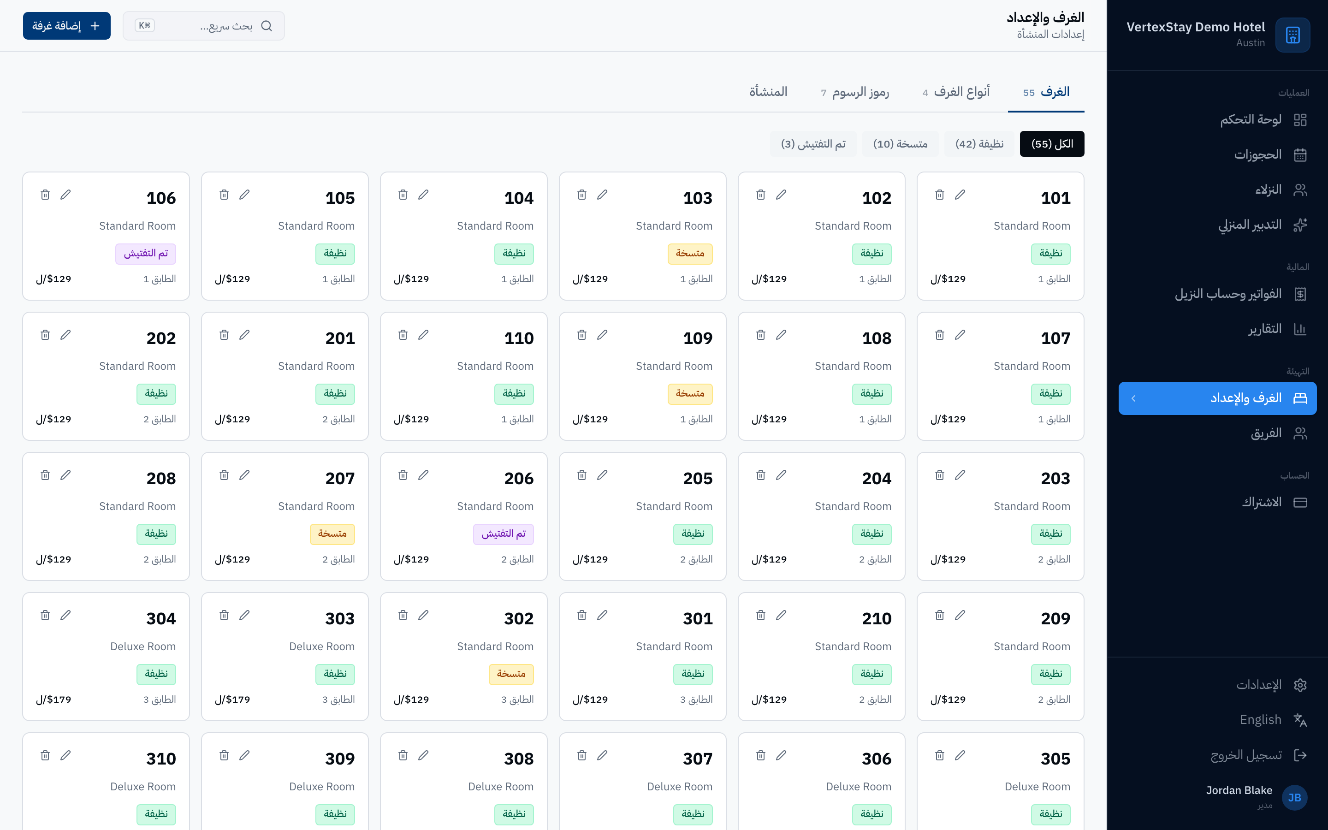The height and width of the screenshot is (830, 1328).
Task: Click the إضافة غرفة add room button
Action: 66,26
